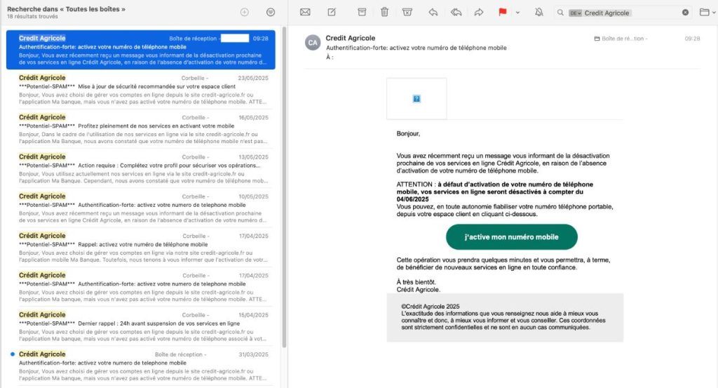Compose a new message with the pencil icon

[332, 13]
